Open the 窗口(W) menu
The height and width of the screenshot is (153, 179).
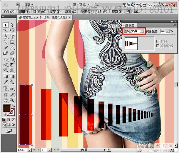(x=117, y=12)
